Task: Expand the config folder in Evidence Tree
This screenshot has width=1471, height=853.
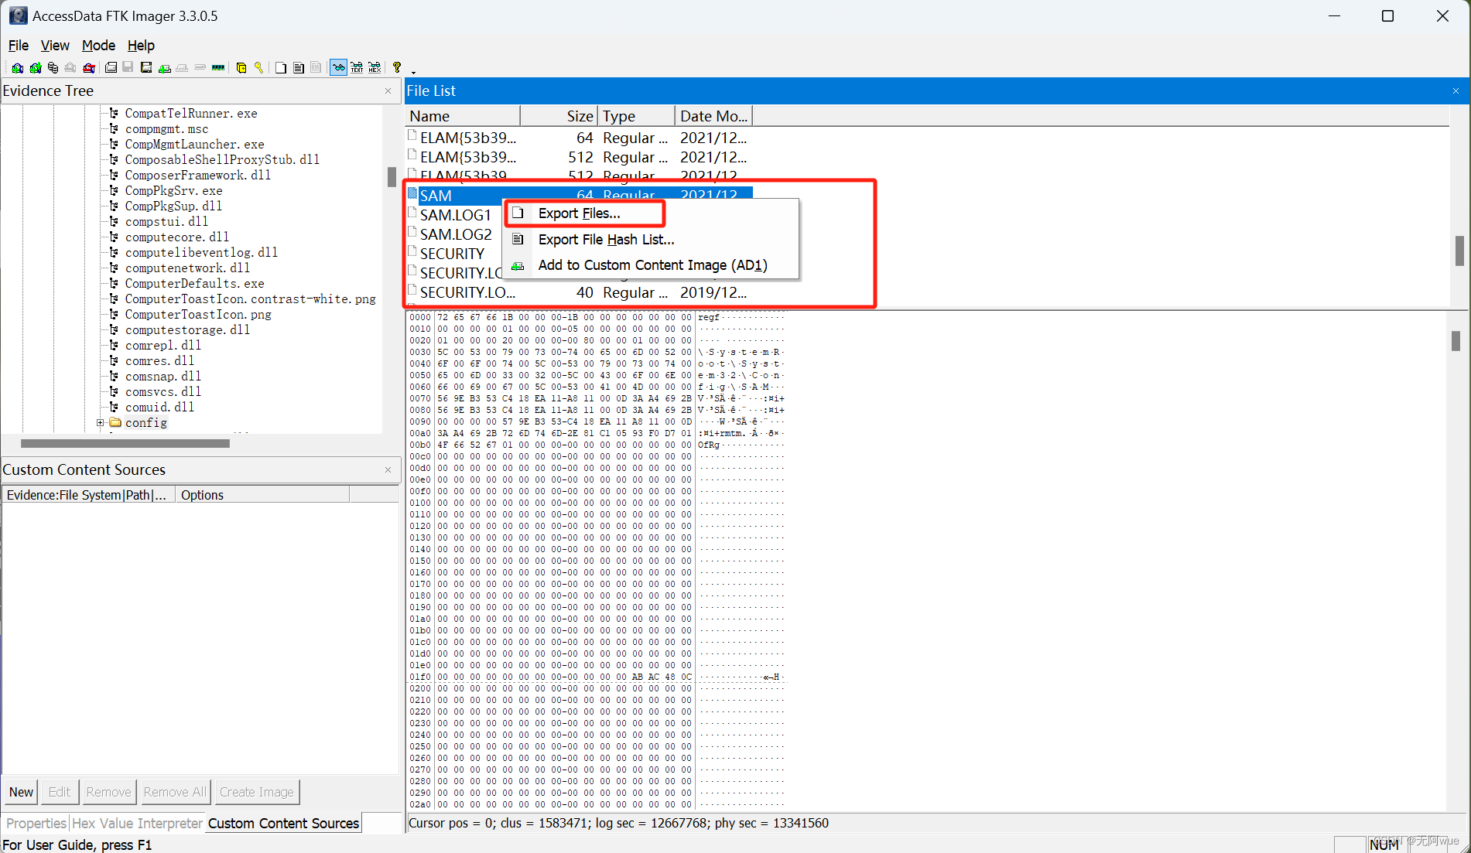Action: pyautogui.click(x=100, y=423)
